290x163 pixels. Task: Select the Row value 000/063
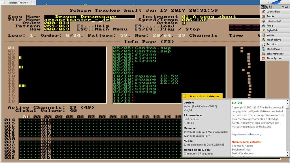coord(57,29)
